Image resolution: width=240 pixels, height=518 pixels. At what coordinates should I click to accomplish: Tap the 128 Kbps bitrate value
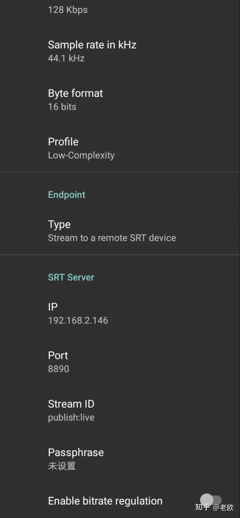point(68,10)
